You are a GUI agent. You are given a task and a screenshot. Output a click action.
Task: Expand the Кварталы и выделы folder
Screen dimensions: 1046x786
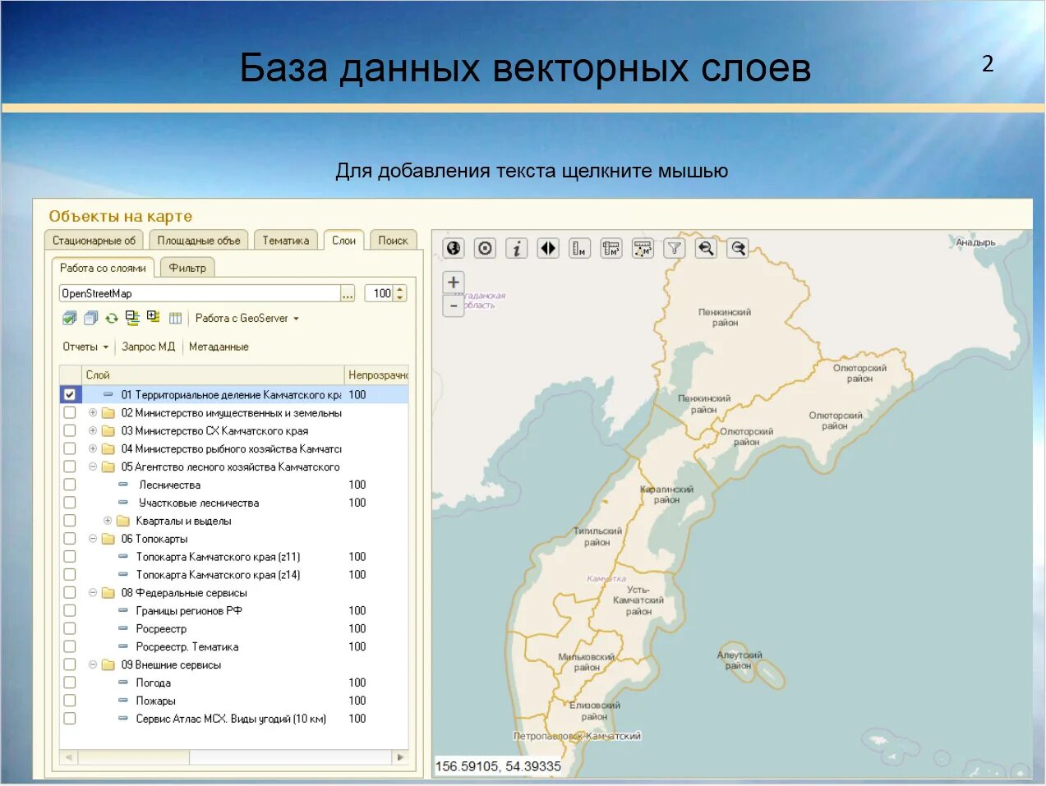click(108, 521)
